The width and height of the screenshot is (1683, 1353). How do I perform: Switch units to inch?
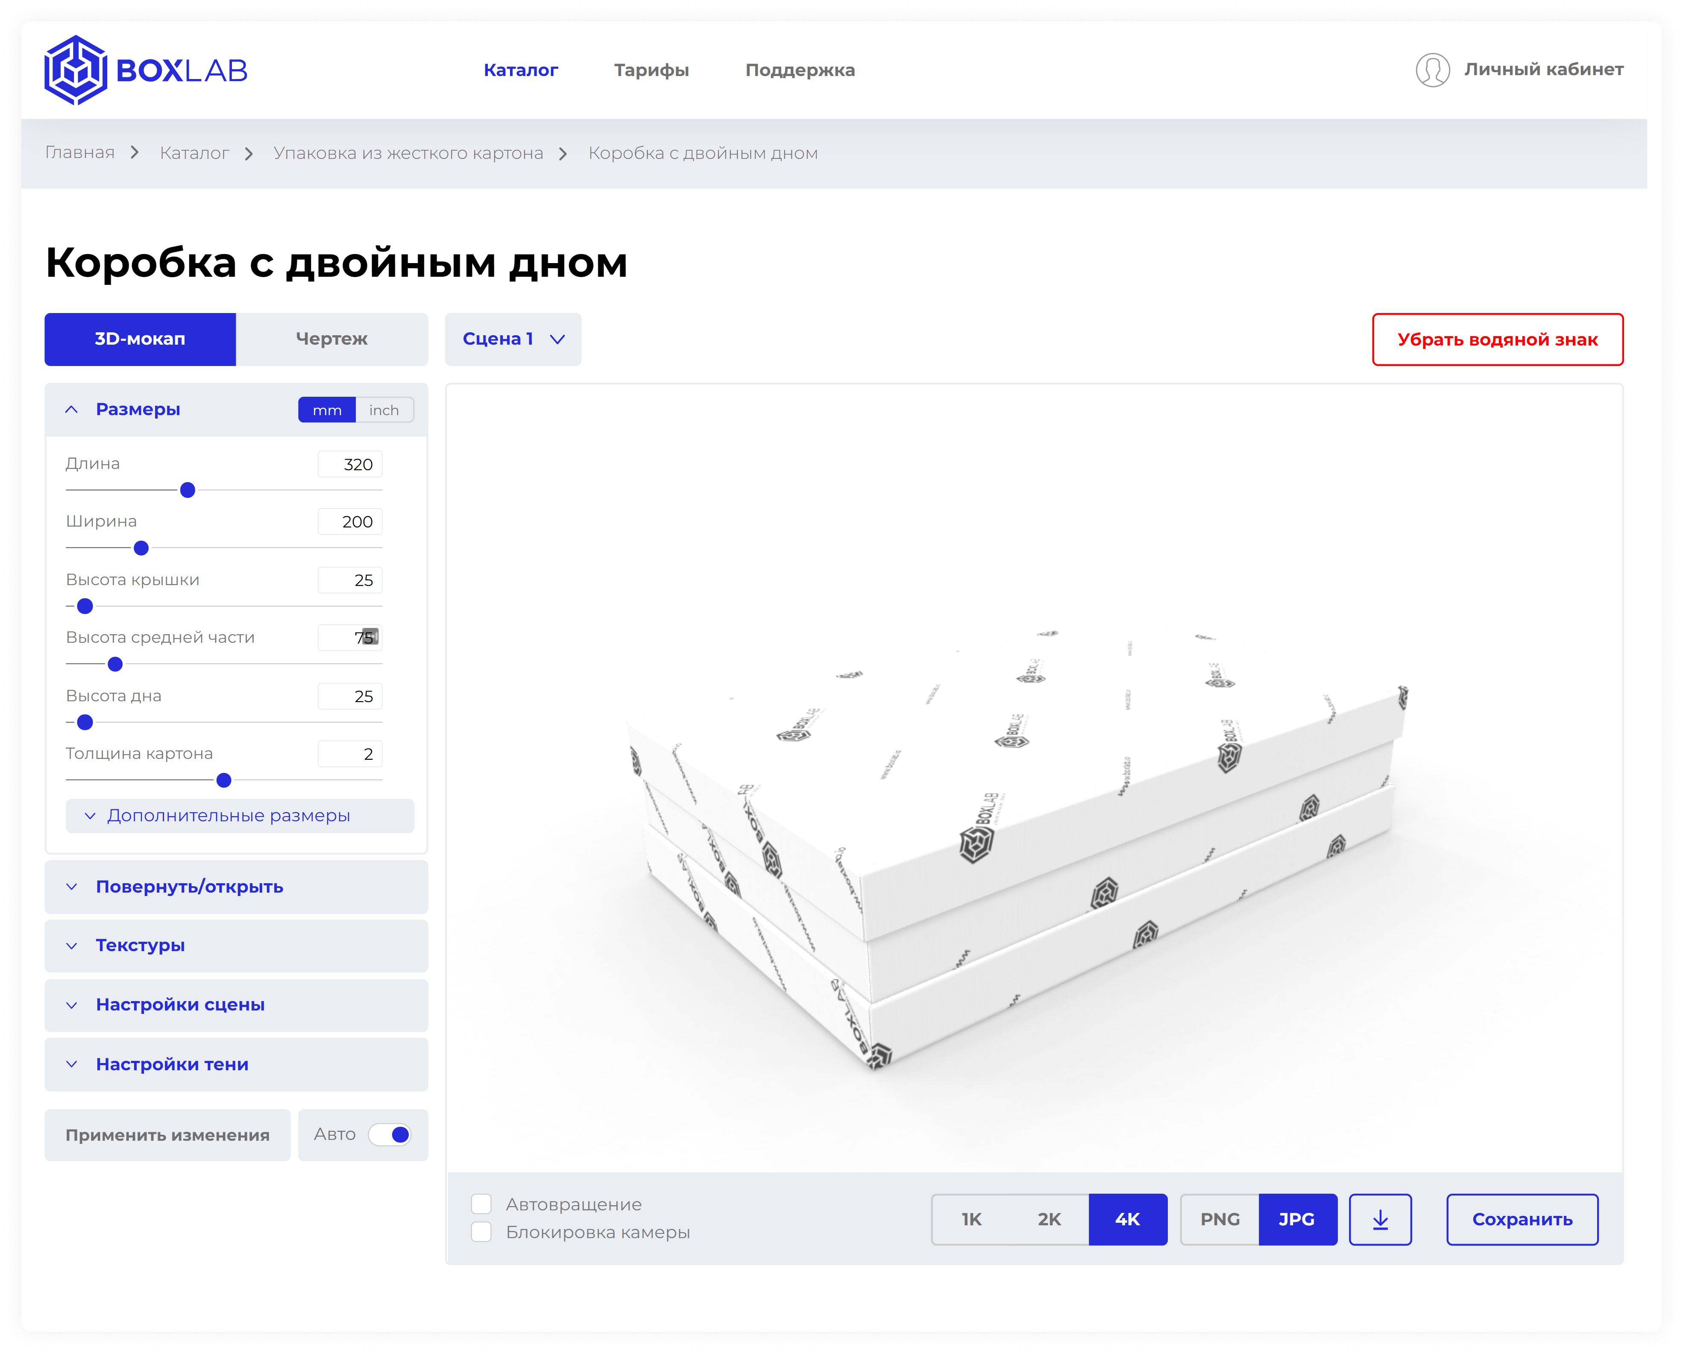[x=384, y=410]
